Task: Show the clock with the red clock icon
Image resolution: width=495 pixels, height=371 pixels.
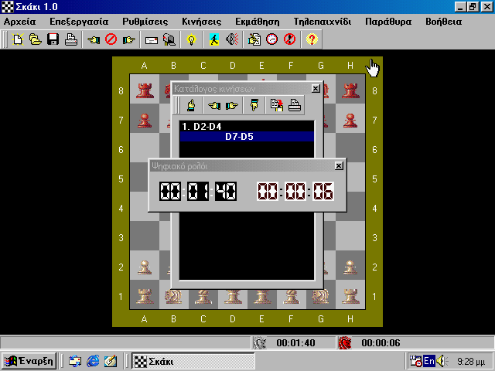Action: pos(271,39)
